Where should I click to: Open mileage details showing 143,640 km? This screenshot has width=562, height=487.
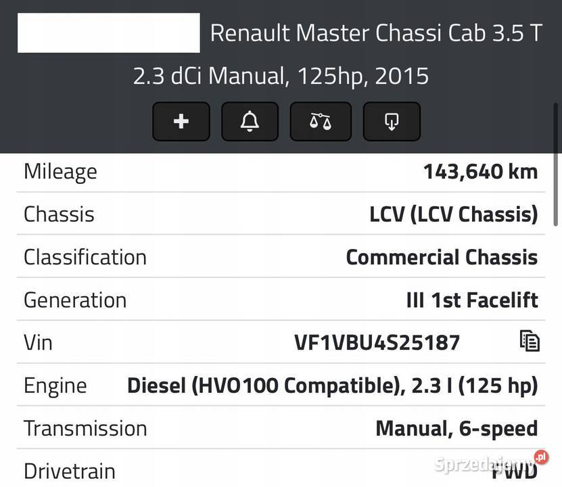[x=479, y=170]
